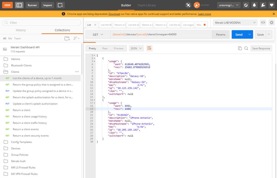Open the Params editor
Screen dimensions: 277x178
(x=221, y=35)
